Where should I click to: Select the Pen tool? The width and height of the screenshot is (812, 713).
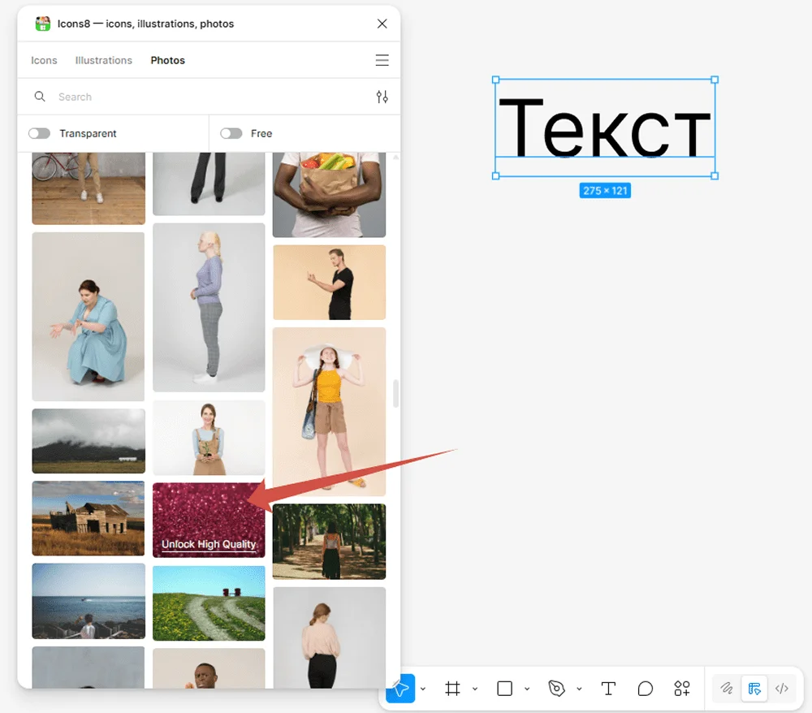click(556, 689)
